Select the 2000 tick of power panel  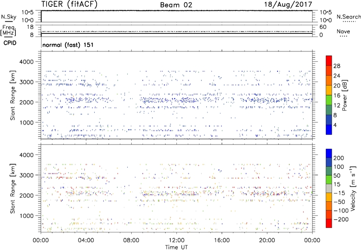click(x=26, y=102)
